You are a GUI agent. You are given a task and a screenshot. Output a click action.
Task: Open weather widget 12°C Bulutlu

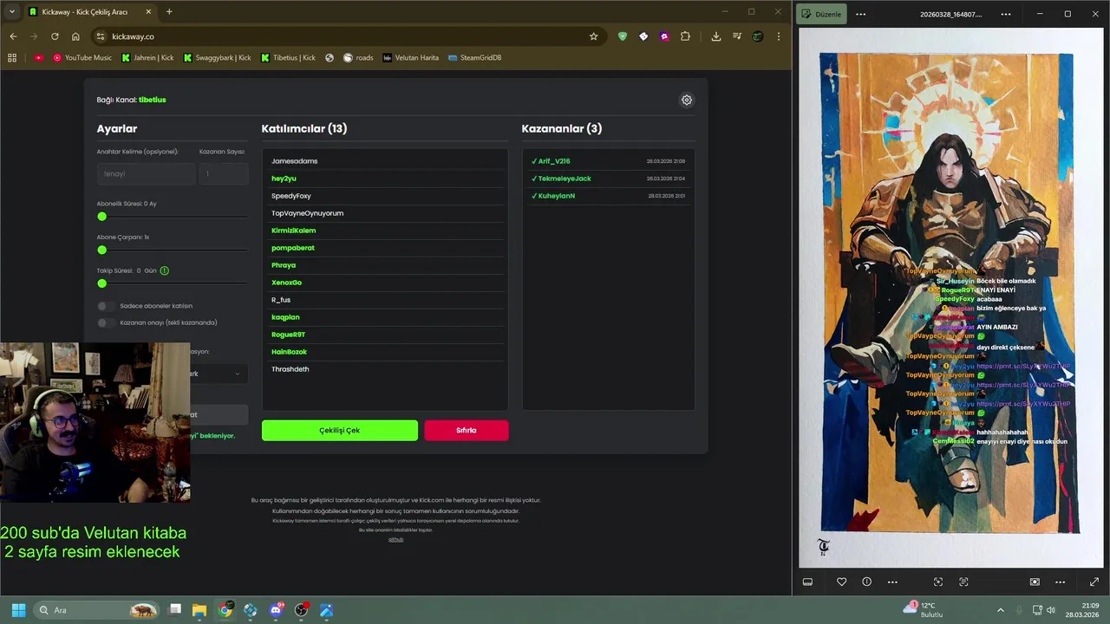tap(924, 610)
